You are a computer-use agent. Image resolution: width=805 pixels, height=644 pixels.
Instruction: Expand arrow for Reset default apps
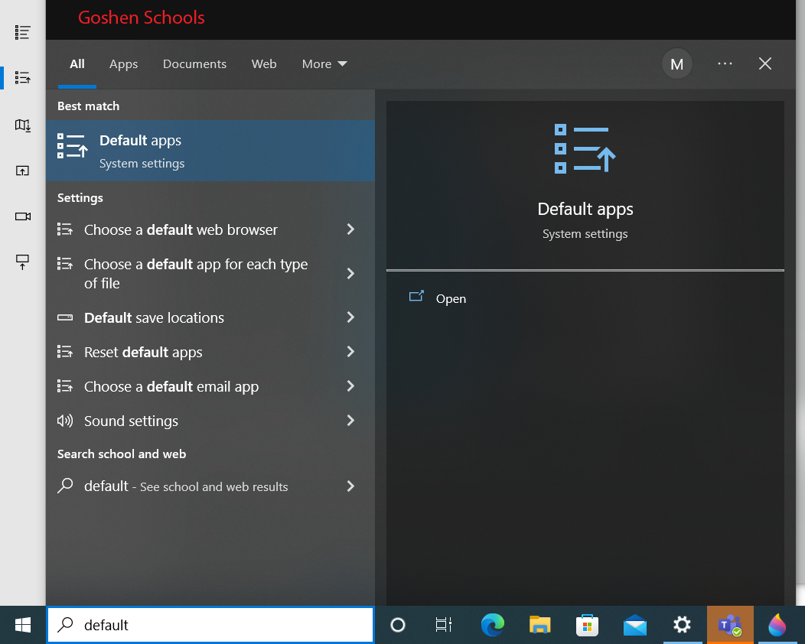tap(350, 352)
